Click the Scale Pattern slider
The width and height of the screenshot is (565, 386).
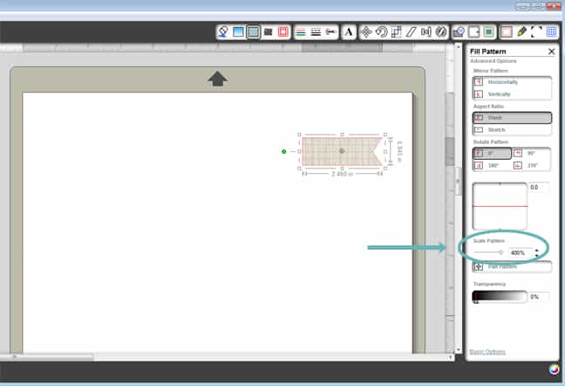[488, 252]
